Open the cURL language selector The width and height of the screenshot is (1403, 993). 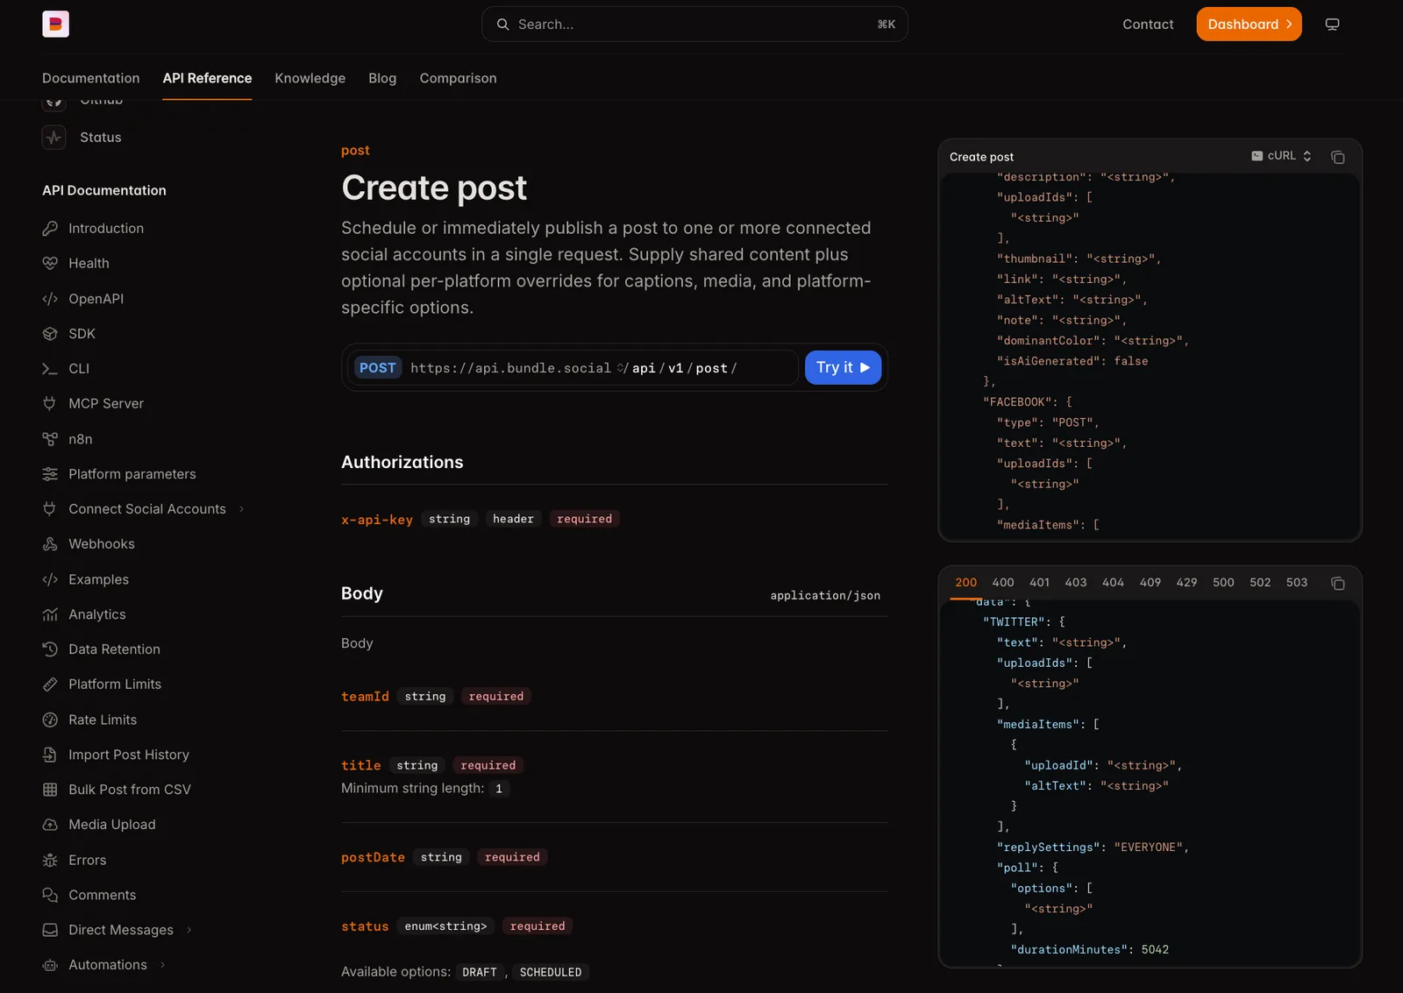point(1281,156)
